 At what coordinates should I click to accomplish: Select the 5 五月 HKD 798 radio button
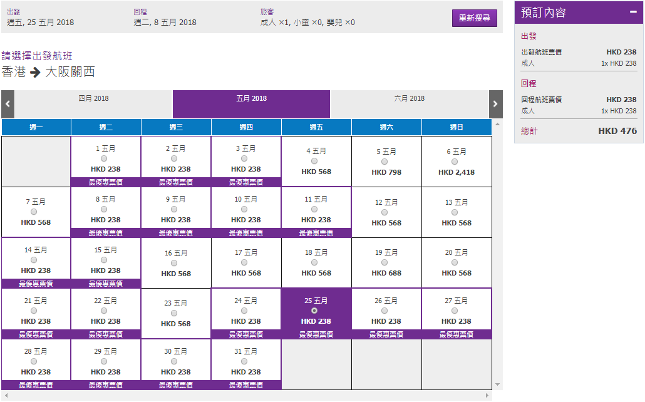tap(384, 162)
